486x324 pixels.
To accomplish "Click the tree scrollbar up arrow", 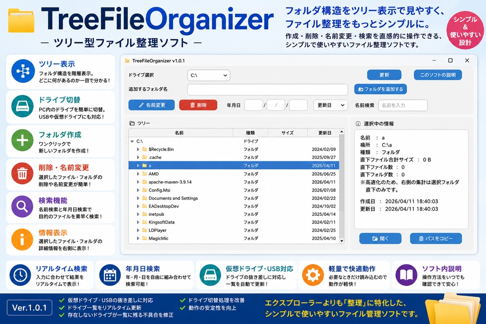I will click(342, 132).
